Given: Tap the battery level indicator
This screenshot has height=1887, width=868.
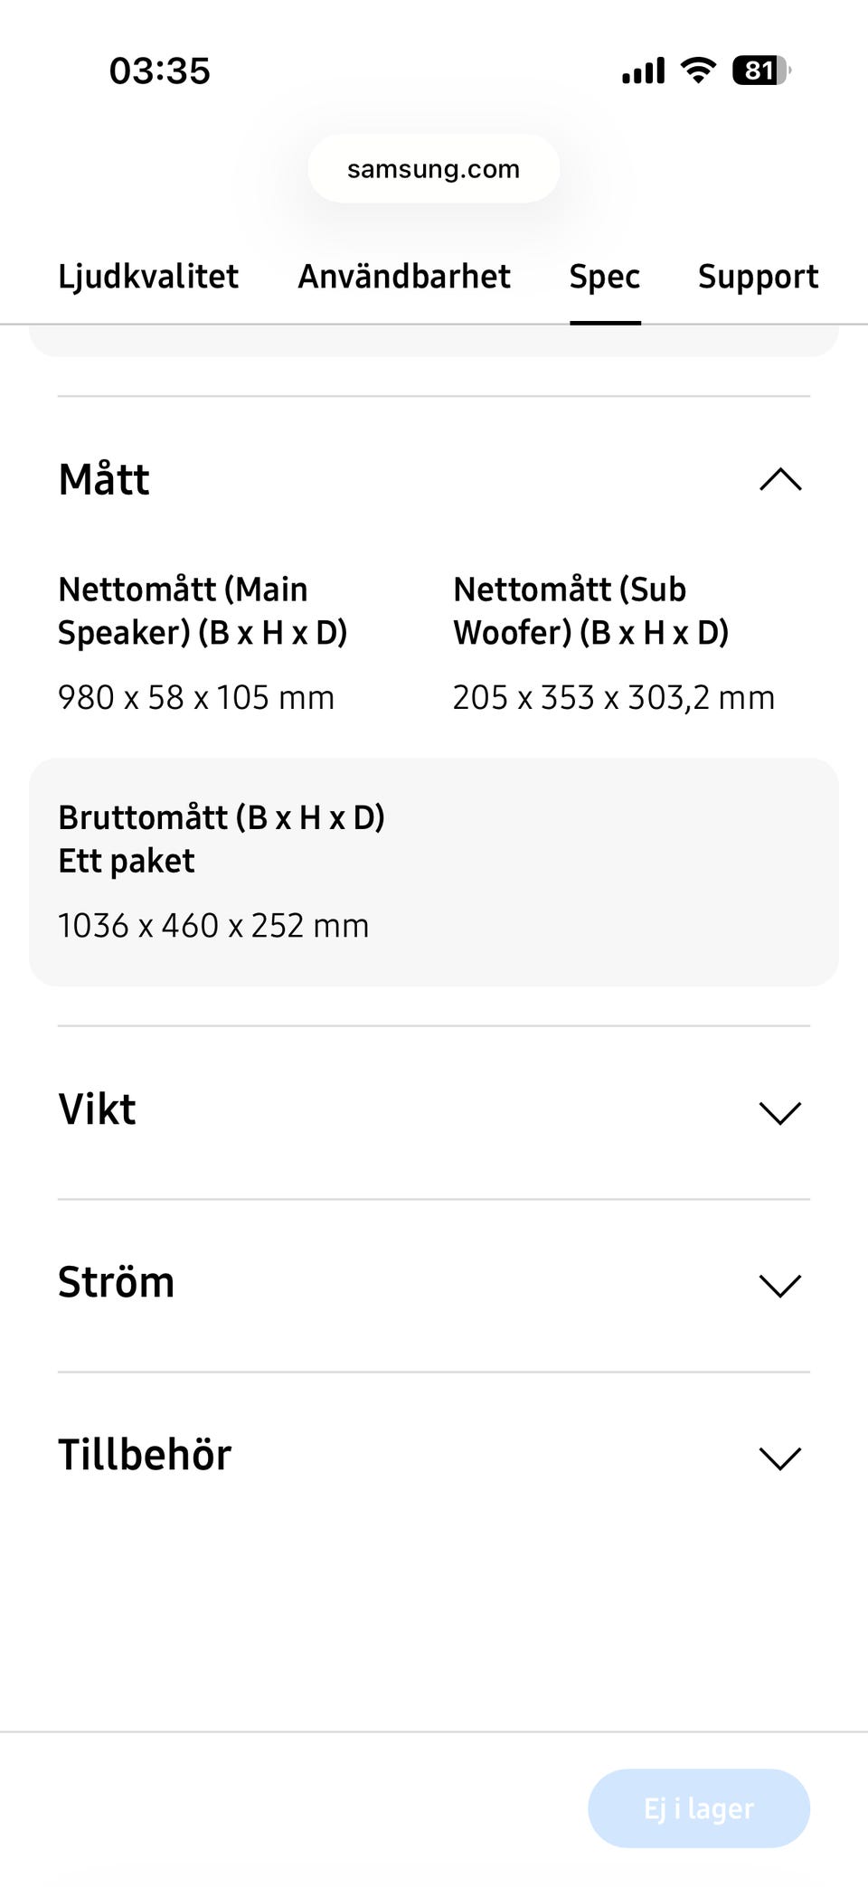Looking at the screenshot, I should click(760, 71).
